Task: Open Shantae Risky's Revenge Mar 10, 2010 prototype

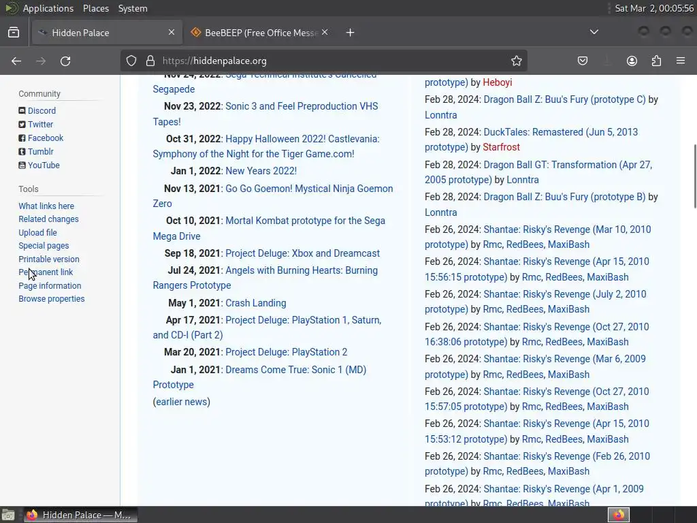Action: click(x=567, y=229)
